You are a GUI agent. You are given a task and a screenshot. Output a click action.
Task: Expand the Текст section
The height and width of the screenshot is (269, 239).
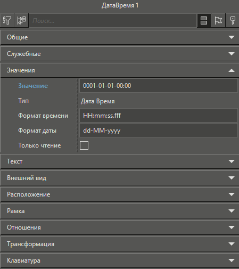click(120, 161)
